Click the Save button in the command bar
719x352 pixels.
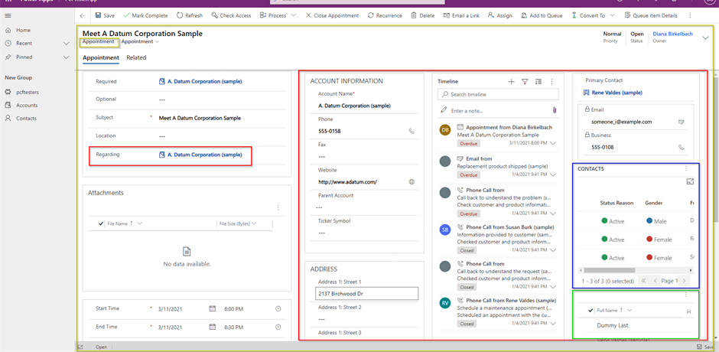105,15
